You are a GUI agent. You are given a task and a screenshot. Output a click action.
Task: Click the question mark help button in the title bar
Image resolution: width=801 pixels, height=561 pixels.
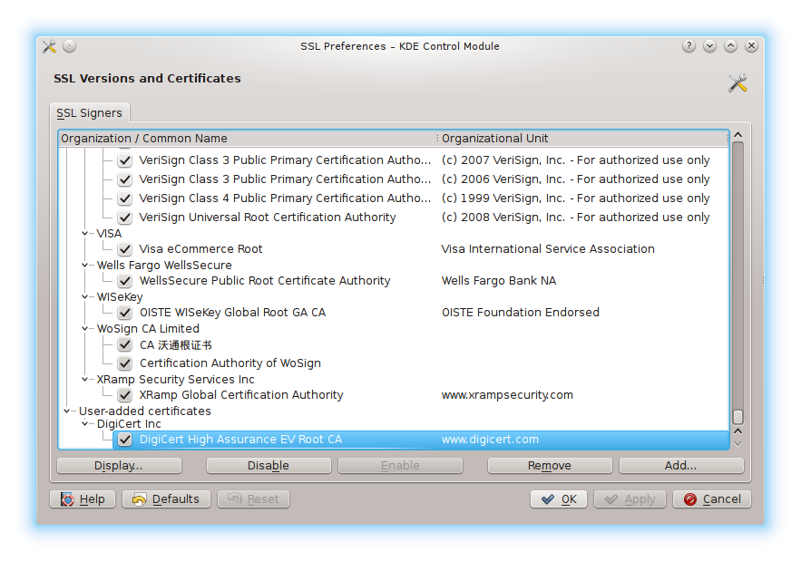(x=689, y=46)
